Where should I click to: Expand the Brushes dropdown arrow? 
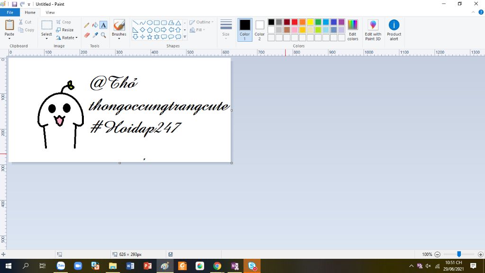click(x=119, y=39)
